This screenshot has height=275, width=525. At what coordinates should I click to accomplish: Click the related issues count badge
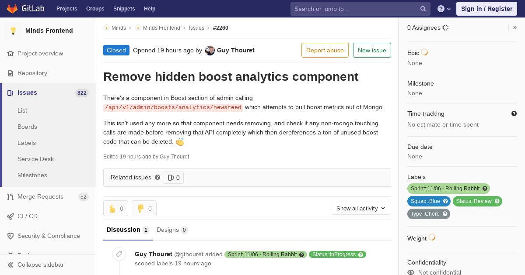174,178
